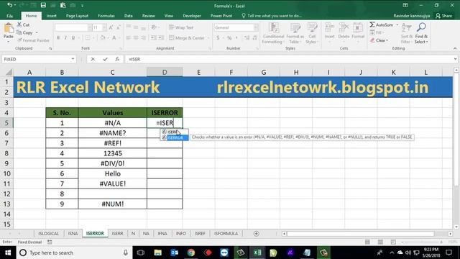This screenshot has width=460, height=259.
Task: Click Type here to search box
Action: click(x=73, y=253)
